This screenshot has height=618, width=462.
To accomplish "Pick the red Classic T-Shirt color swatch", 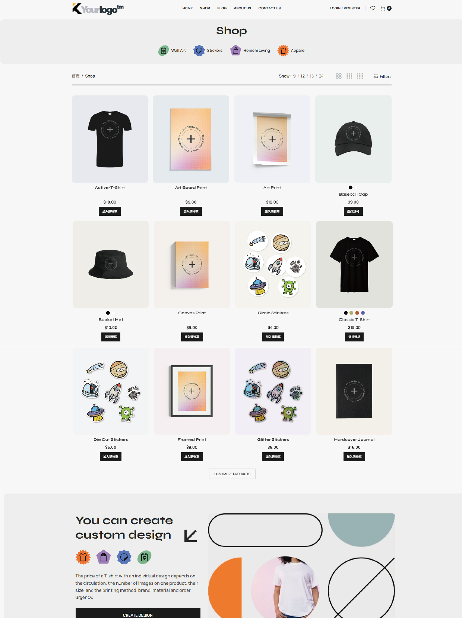I will point(357,313).
